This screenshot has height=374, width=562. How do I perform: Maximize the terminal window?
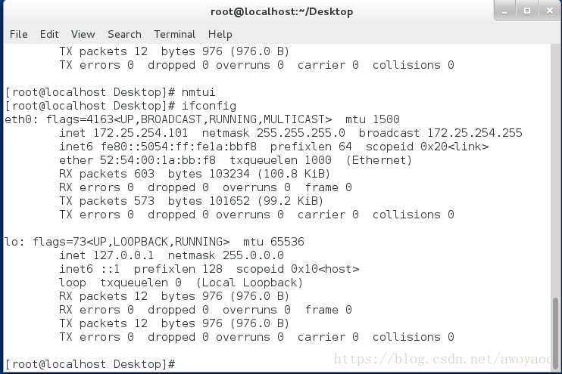(x=527, y=11)
